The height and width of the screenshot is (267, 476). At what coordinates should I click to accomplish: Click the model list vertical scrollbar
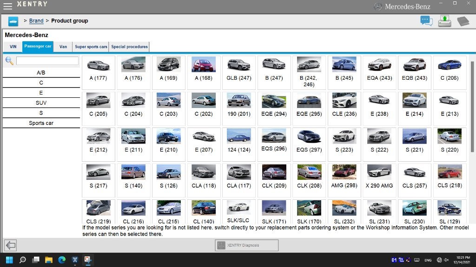tap(472, 106)
